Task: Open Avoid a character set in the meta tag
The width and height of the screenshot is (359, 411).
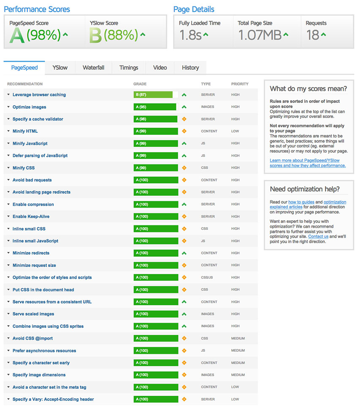Action: (49, 387)
